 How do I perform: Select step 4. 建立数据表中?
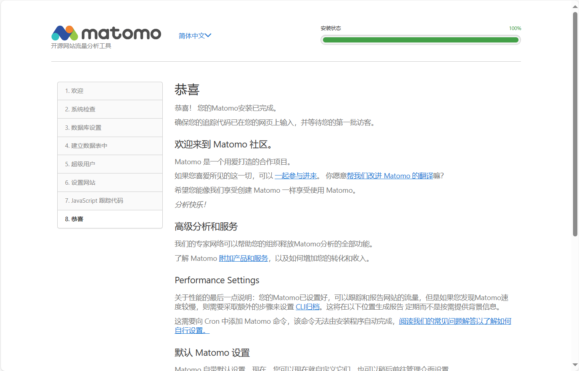point(110,146)
